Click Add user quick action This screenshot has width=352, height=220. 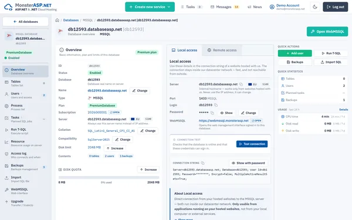point(295,53)
